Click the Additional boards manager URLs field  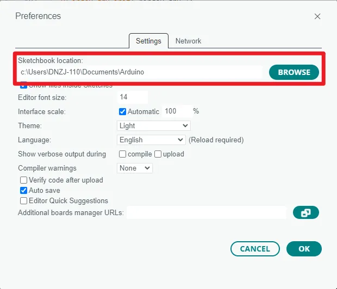pos(206,212)
